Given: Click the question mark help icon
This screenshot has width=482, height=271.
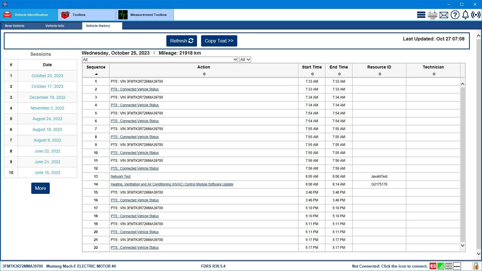Looking at the screenshot, I should [455, 15].
